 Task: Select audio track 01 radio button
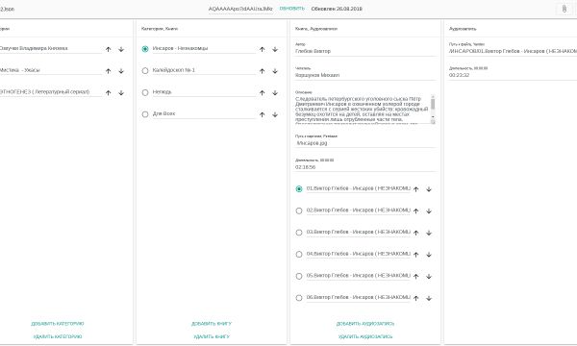pyautogui.click(x=299, y=189)
